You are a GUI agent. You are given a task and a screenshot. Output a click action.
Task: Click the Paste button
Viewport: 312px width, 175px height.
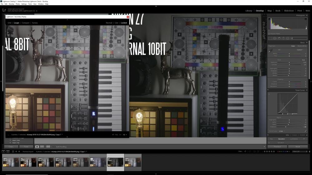(26, 147)
